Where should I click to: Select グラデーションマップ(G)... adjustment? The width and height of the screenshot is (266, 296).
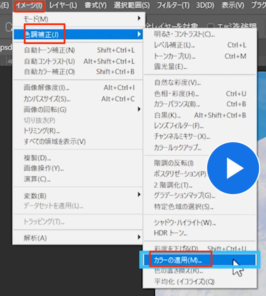(184, 196)
